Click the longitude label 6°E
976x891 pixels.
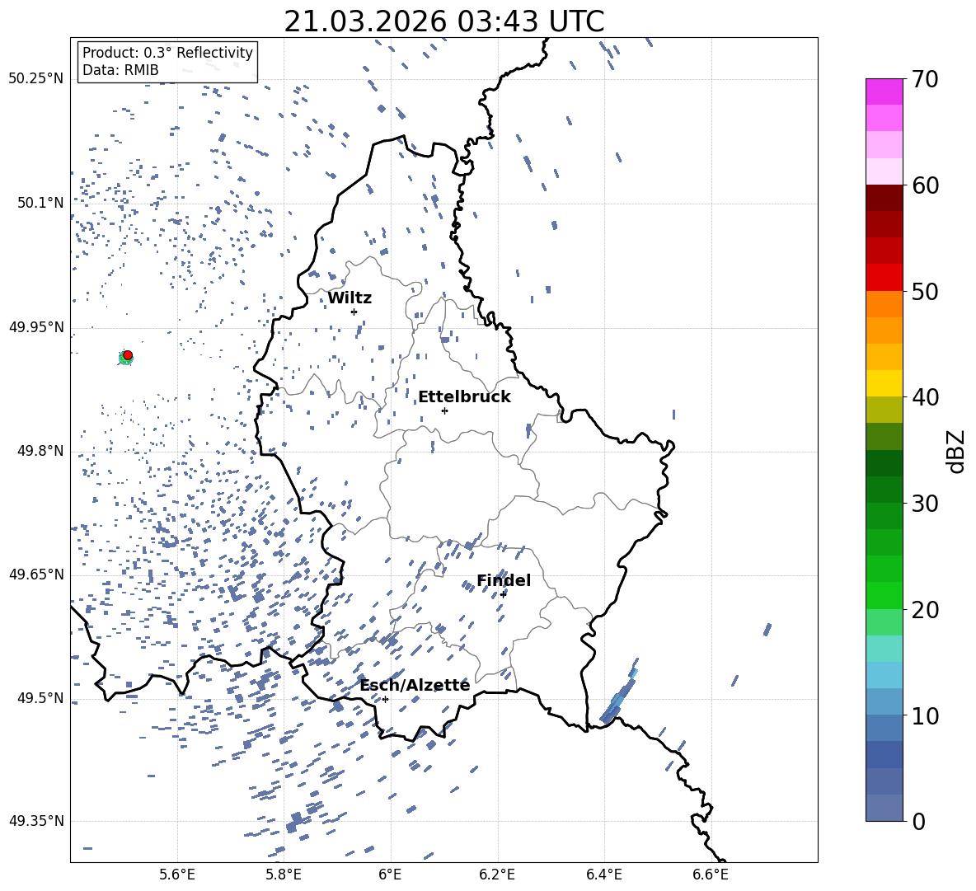[390, 875]
